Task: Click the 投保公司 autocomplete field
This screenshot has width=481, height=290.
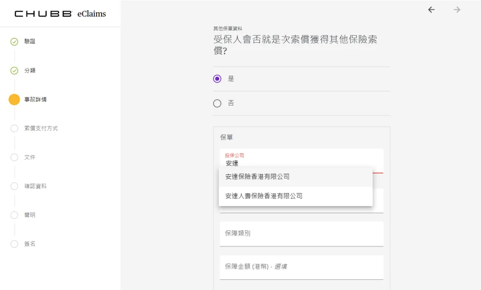Action: point(301,163)
